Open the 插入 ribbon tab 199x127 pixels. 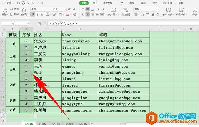click(95, 3)
